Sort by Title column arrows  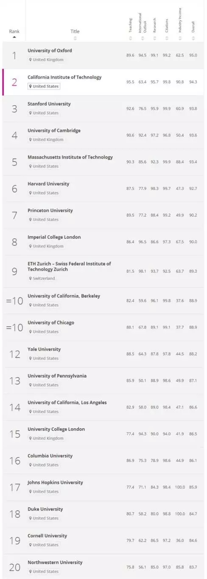point(75,38)
